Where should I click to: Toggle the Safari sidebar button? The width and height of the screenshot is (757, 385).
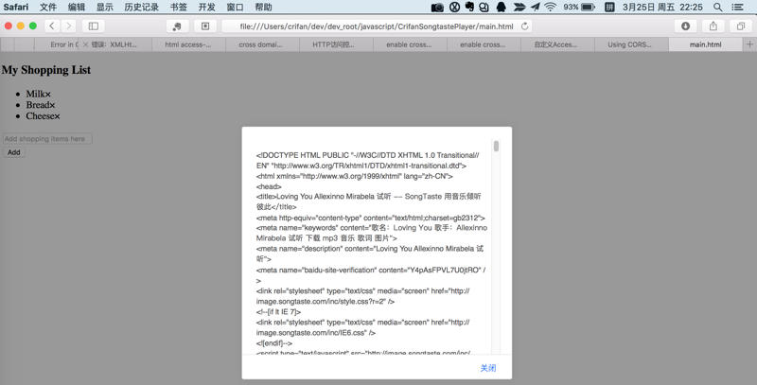[94, 26]
